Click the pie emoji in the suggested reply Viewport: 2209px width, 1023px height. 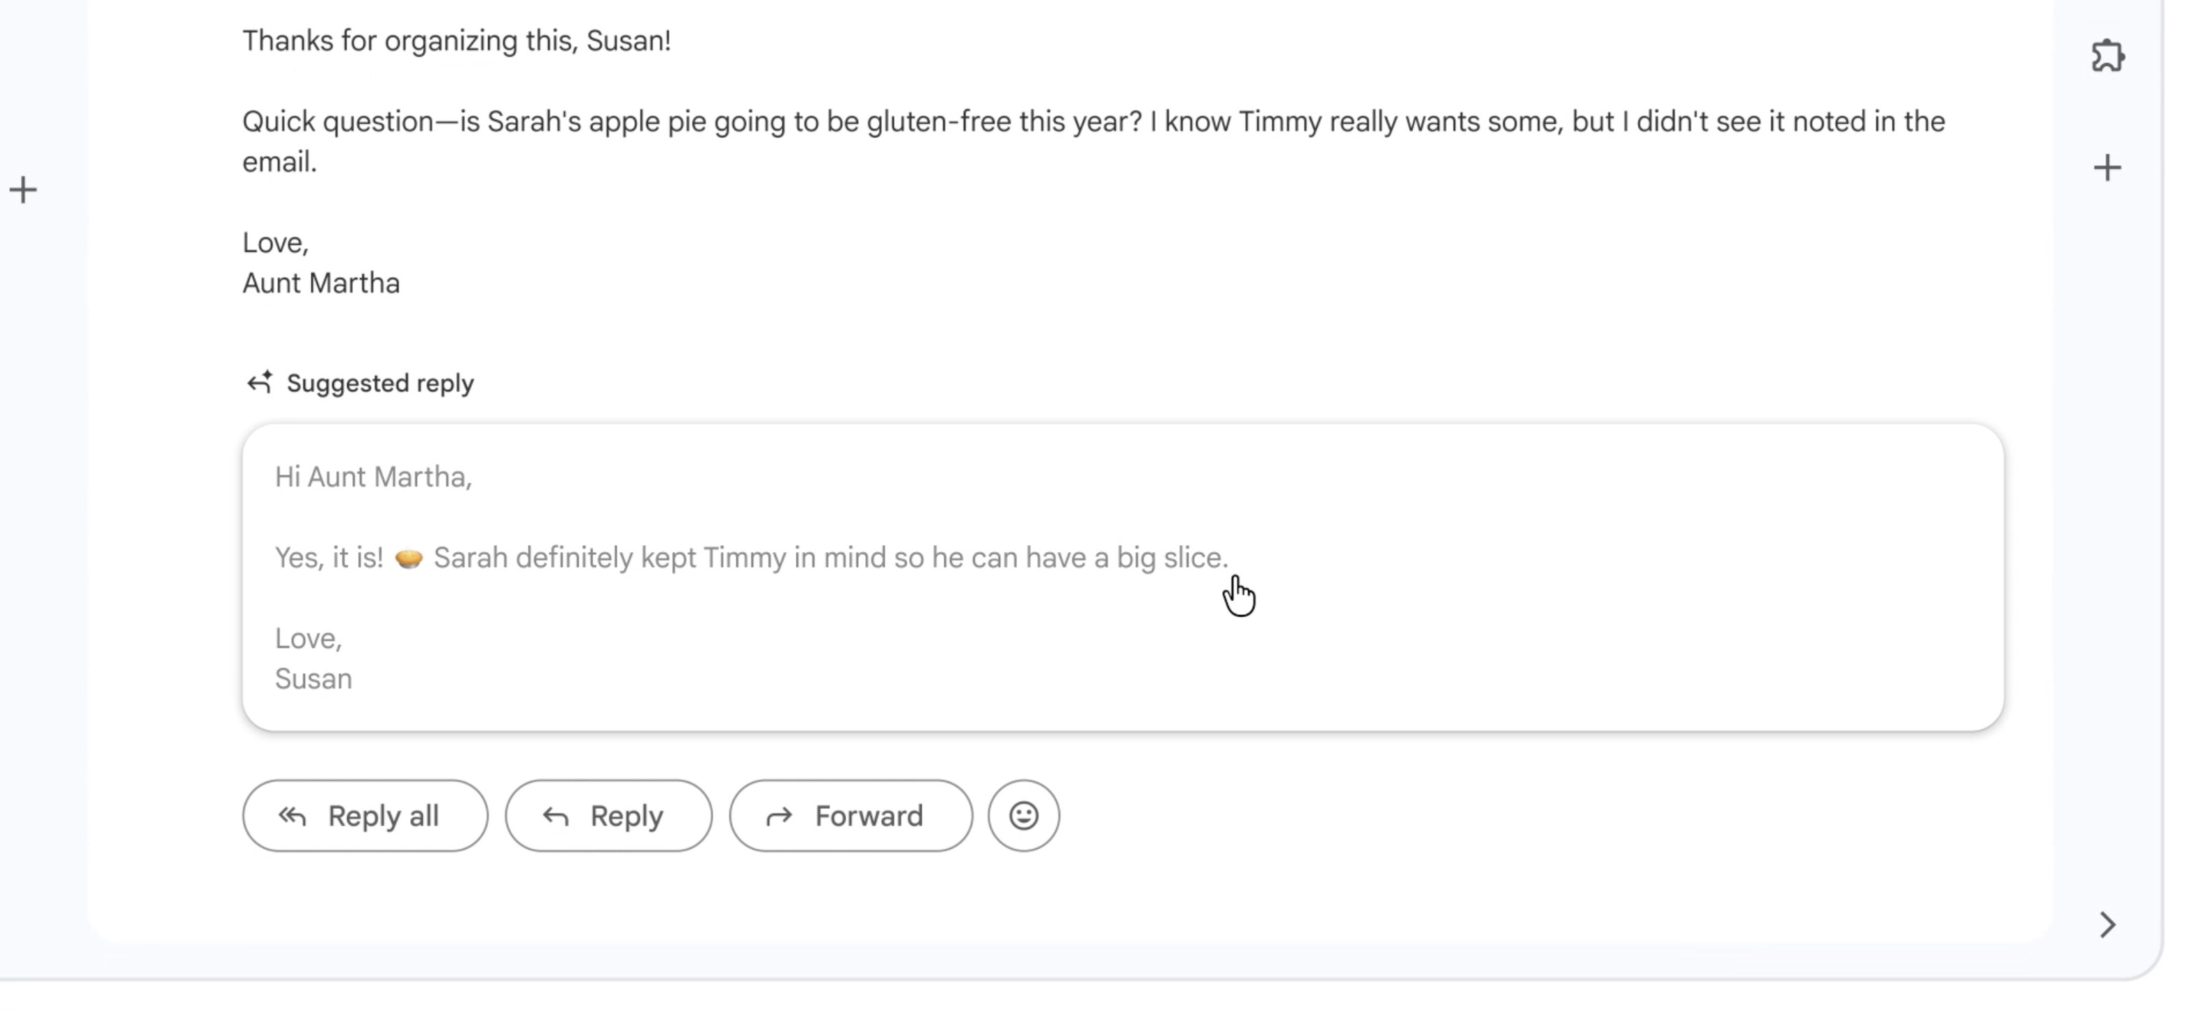click(x=409, y=558)
